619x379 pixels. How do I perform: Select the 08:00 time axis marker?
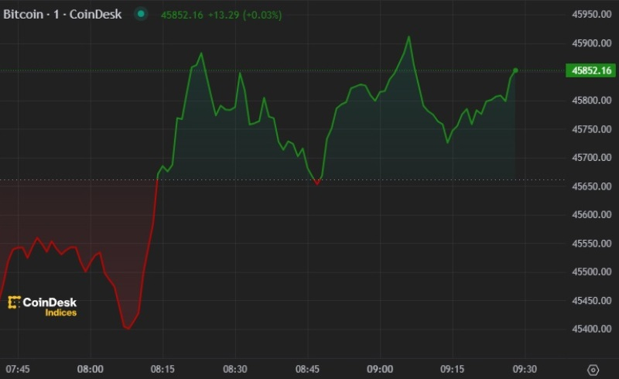[x=91, y=369]
